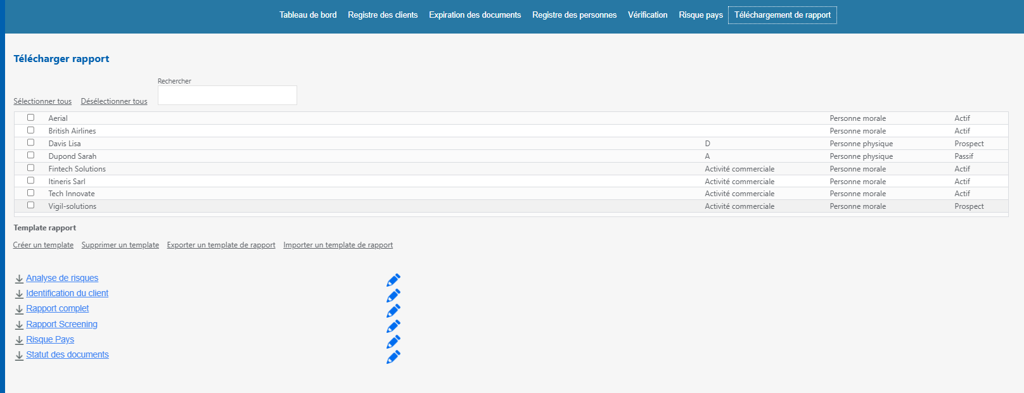Image resolution: width=1024 pixels, height=393 pixels.
Task: Click Activité commerciale in Fintech Solutions row
Action: (x=739, y=169)
